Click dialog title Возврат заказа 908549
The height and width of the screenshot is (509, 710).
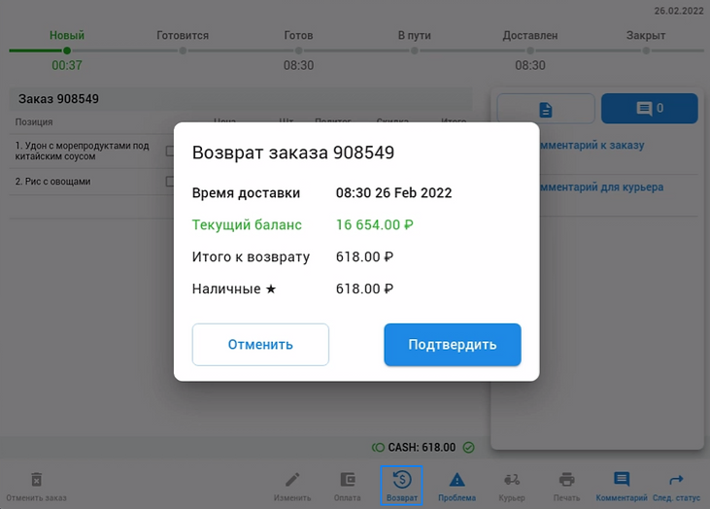[x=293, y=153]
